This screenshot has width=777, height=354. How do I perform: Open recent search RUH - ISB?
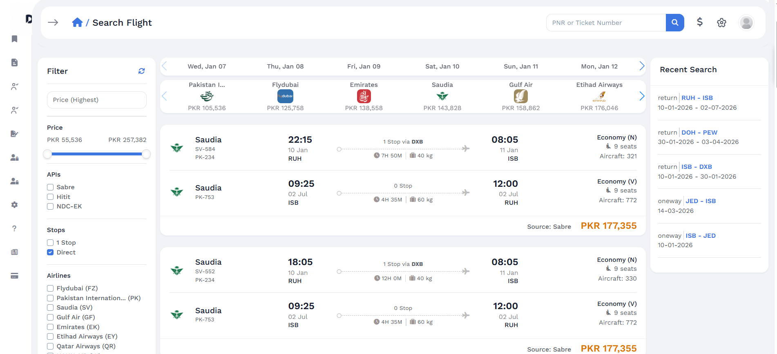point(697,98)
